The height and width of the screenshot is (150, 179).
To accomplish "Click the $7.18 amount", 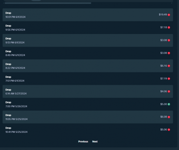I will [164, 27].
